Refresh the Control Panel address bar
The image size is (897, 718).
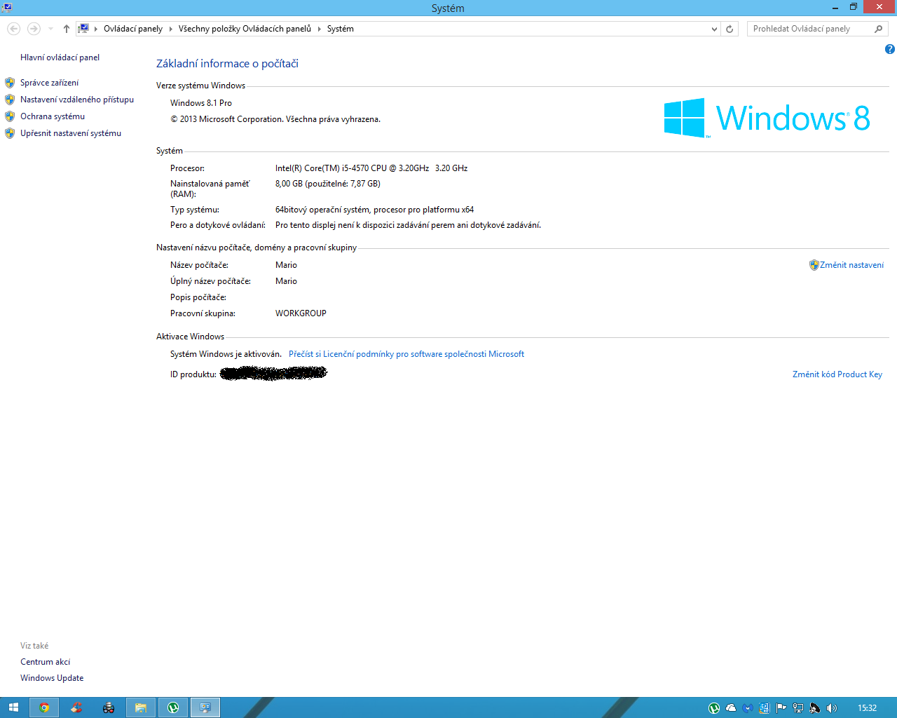click(x=730, y=29)
